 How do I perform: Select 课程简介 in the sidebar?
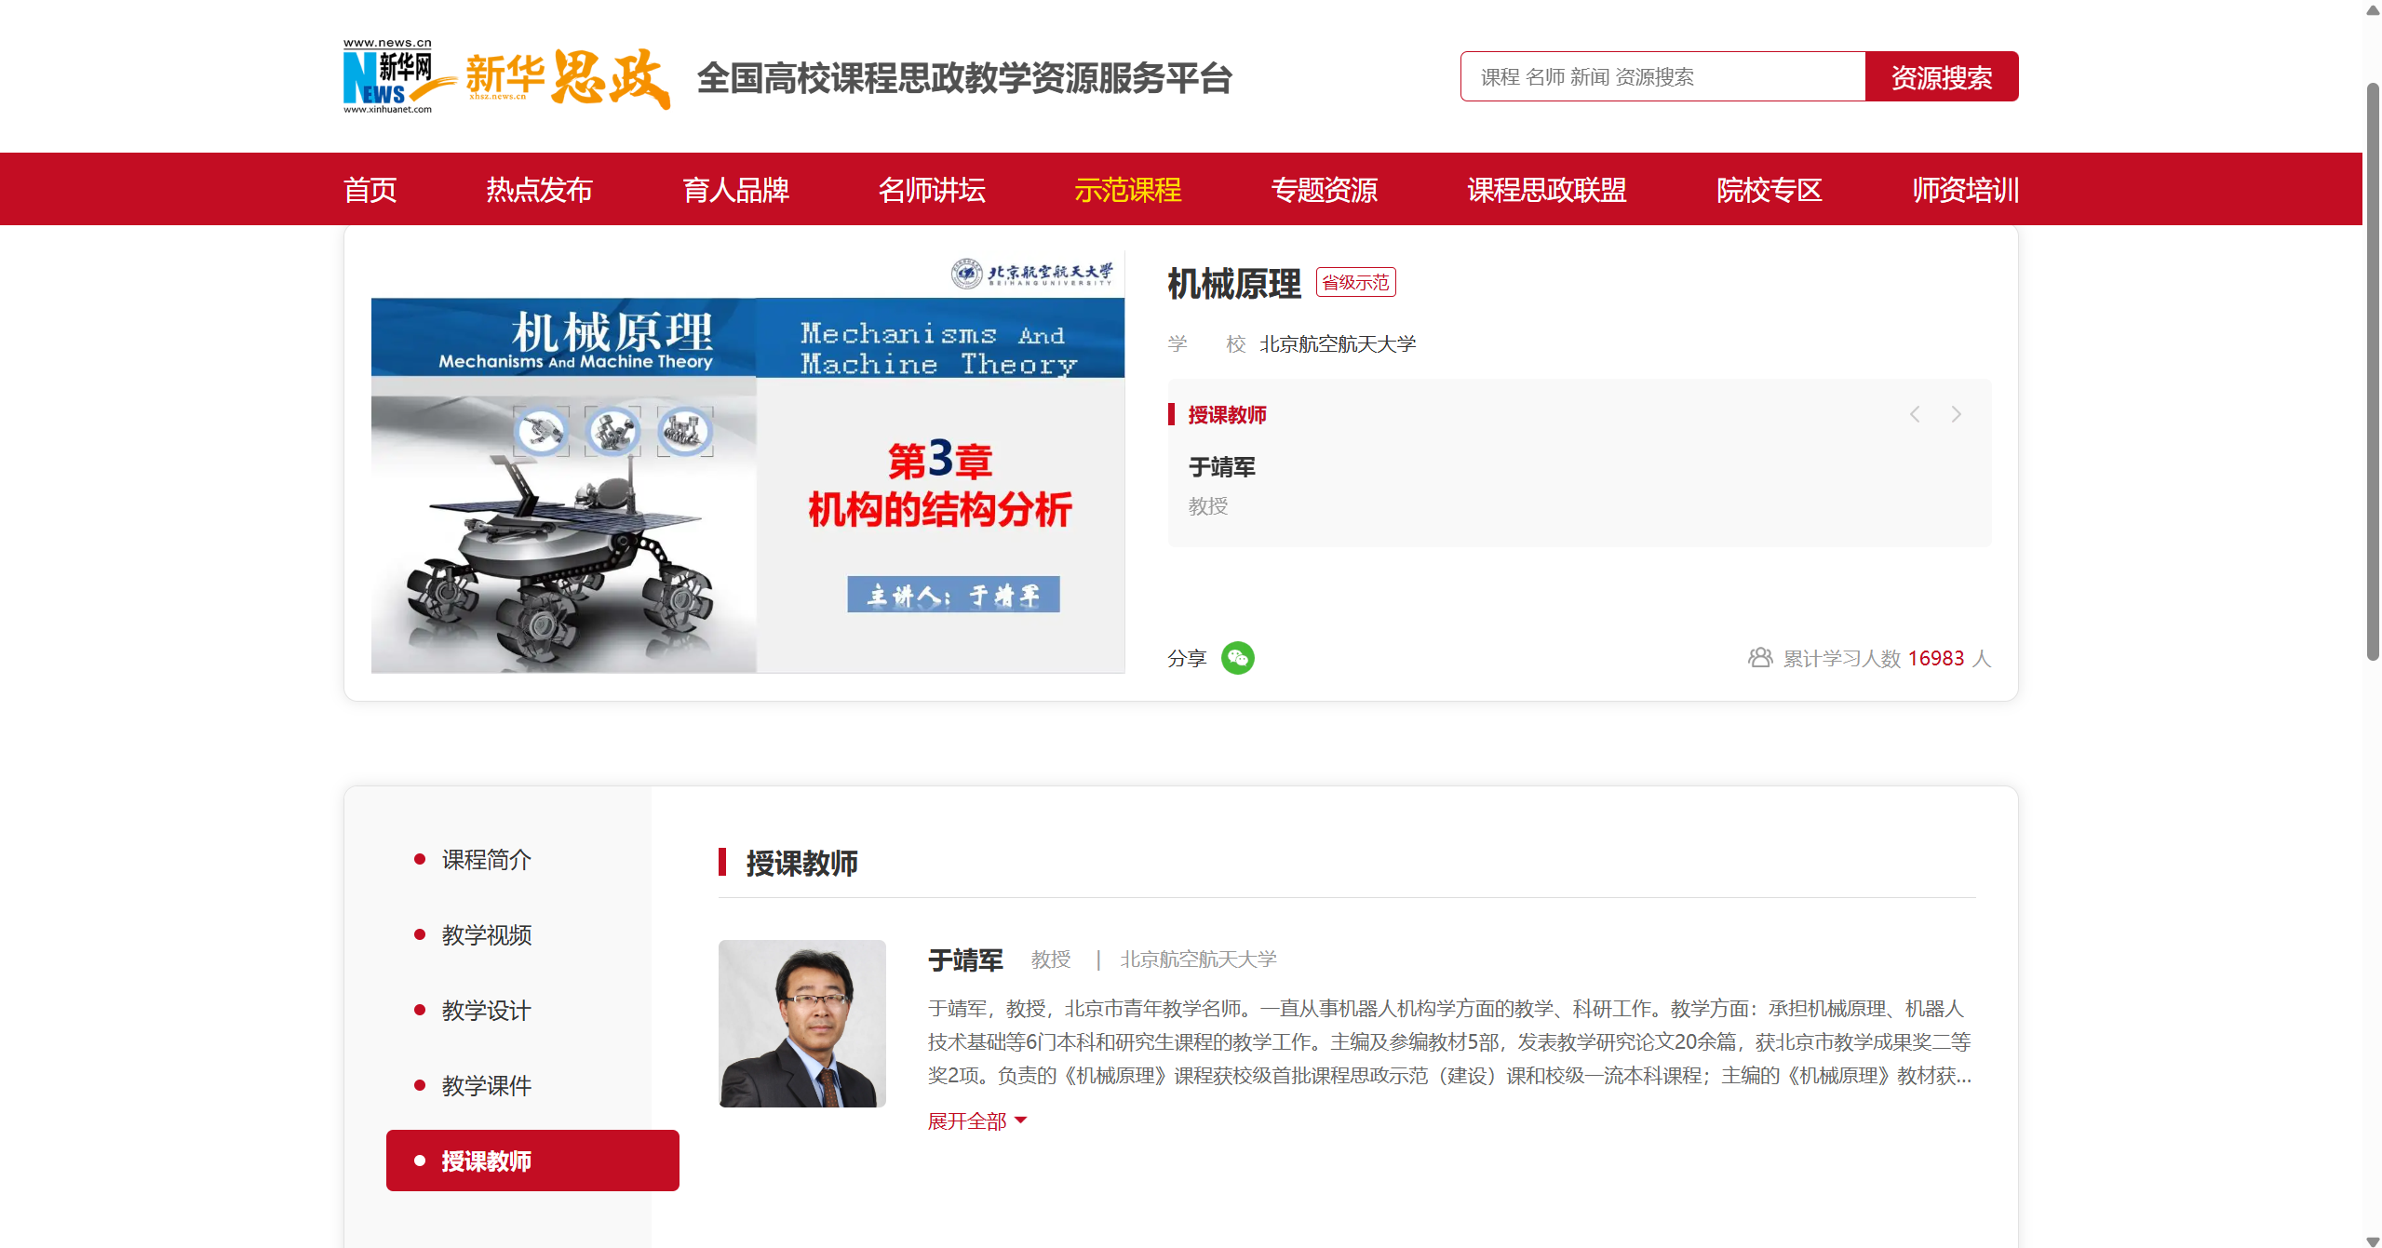coord(487,859)
